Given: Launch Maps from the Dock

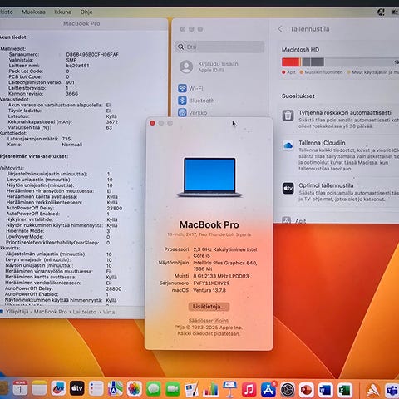Looking at the screenshot, I should point(116,388).
